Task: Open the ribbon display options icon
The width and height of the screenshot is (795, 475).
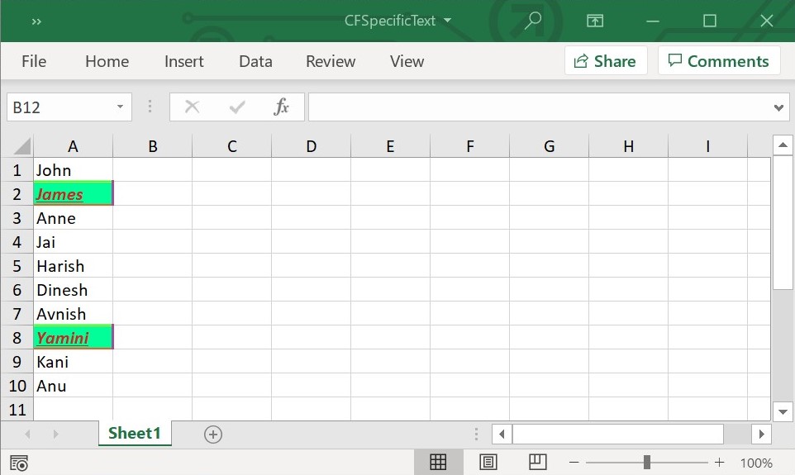Action: (x=594, y=21)
